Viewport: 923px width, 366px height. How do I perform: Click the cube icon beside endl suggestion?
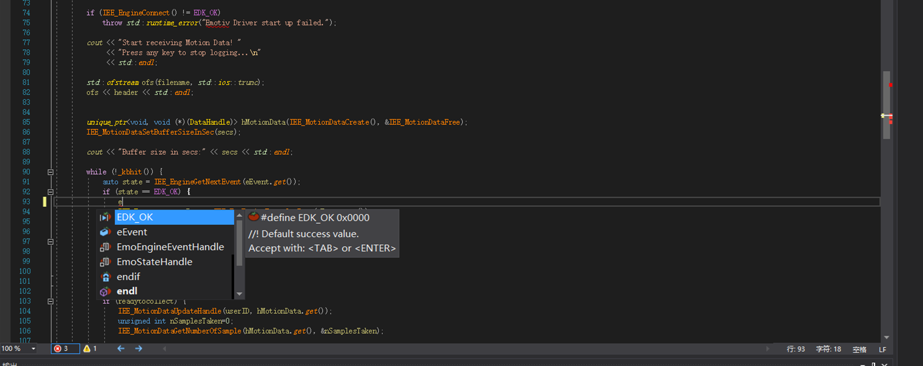click(x=105, y=291)
